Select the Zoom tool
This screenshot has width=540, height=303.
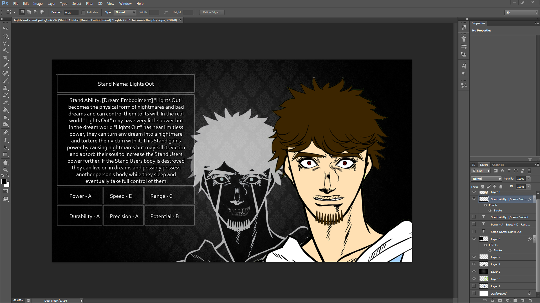5,170
